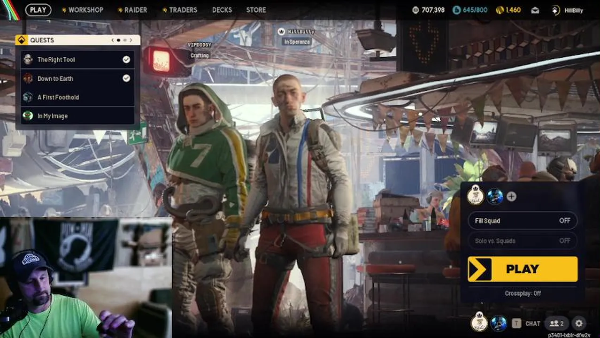Click A First Foothold trader portrait icon

28,97
